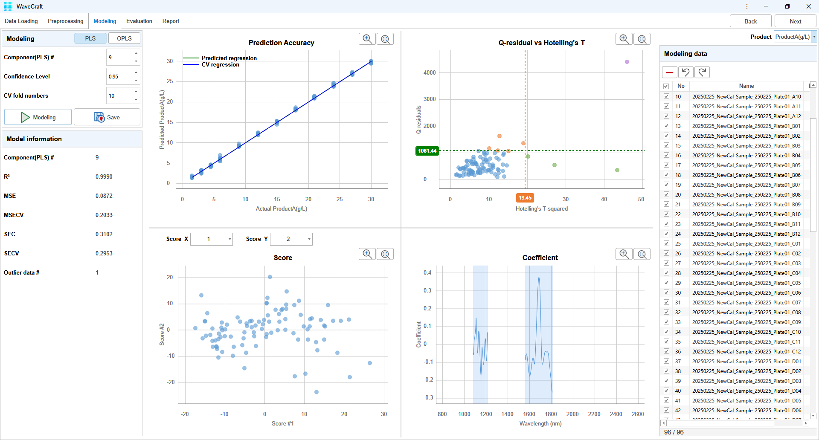The width and height of the screenshot is (819, 440).
Task: Reset zoom on Prediction Accuracy chart
Action: (385, 39)
